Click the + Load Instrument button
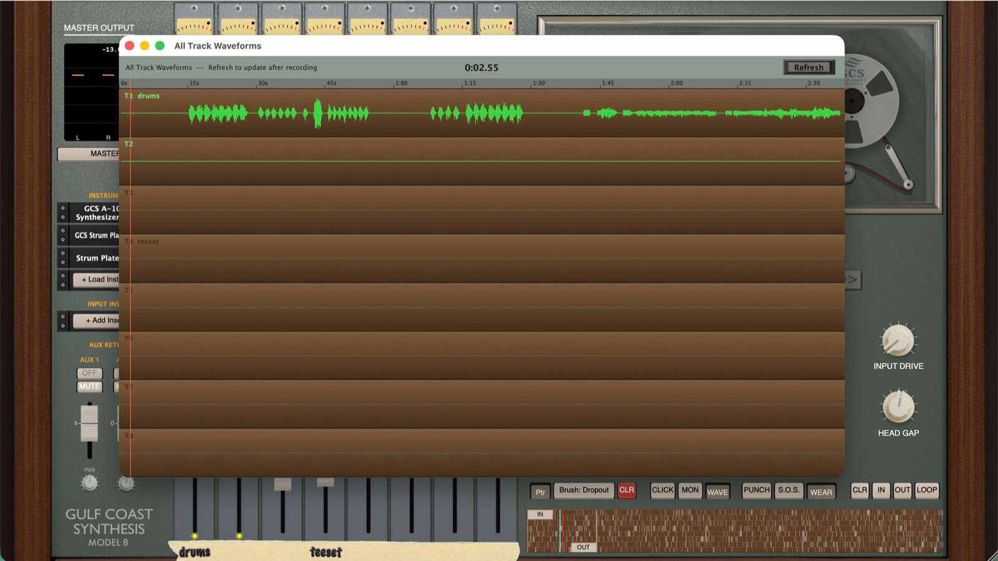The height and width of the screenshot is (561, 998). 97,280
